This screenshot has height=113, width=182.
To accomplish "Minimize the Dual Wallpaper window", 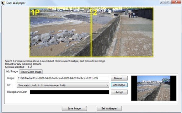I will pos(163,2).
